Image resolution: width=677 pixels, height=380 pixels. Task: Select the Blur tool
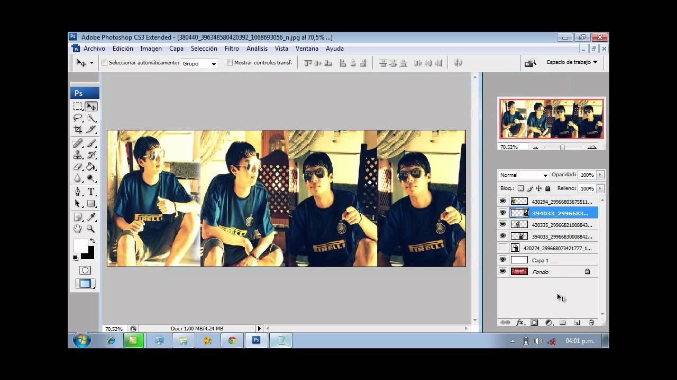(78, 178)
